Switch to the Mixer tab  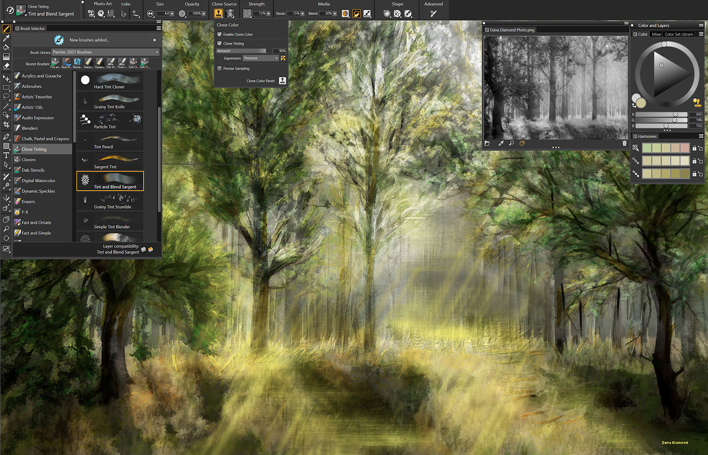tap(657, 34)
